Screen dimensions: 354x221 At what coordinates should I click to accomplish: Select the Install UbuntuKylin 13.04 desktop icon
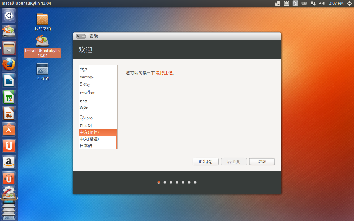pos(42,46)
